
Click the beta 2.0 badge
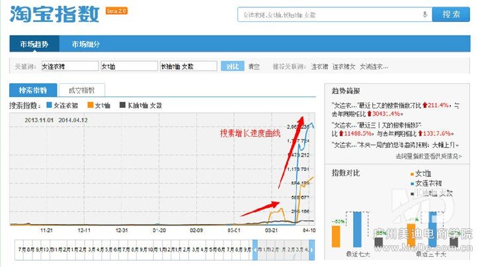pyautogui.click(x=116, y=11)
